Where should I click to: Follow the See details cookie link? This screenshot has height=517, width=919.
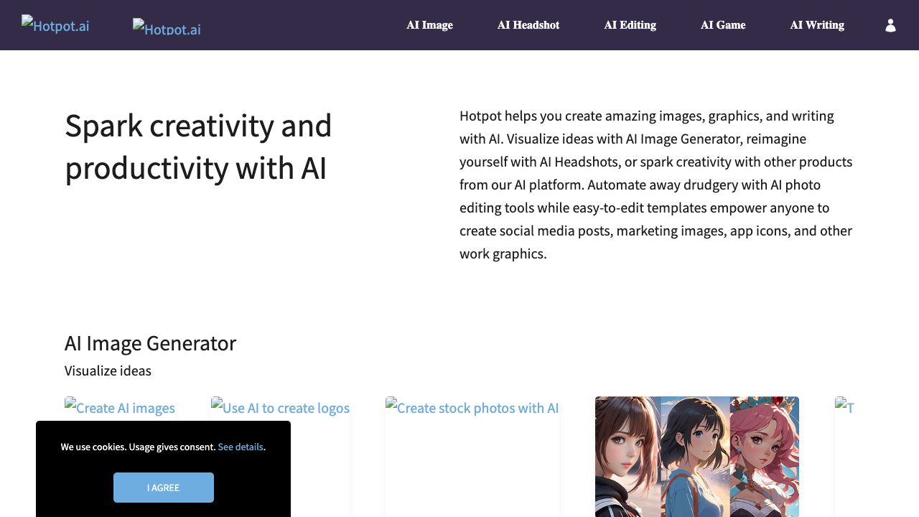click(x=241, y=447)
